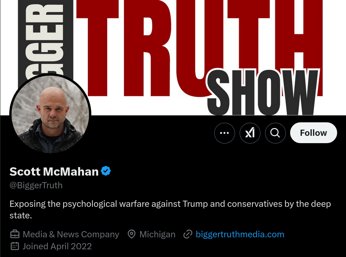This screenshot has height=257, width=346.
Task: Click the Michigan location pin icon
Action: pyautogui.click(x=131, y=234)
